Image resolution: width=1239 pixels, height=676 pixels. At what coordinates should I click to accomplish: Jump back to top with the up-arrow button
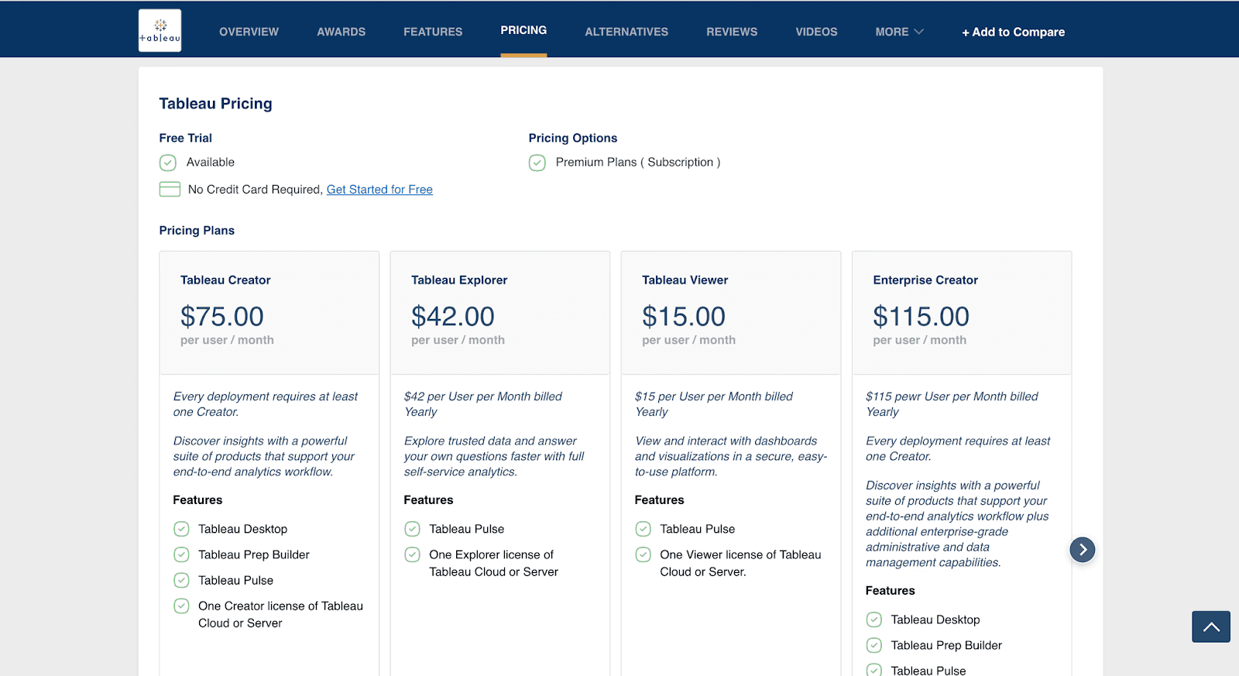[1211, 626]
